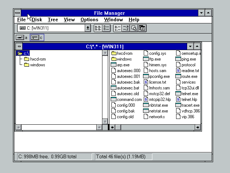
Task: Open the File menu
Action: click(x=22, y=19)
